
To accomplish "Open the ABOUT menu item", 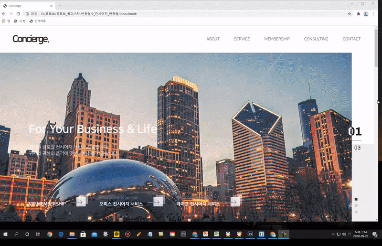I will coord(213,39).
